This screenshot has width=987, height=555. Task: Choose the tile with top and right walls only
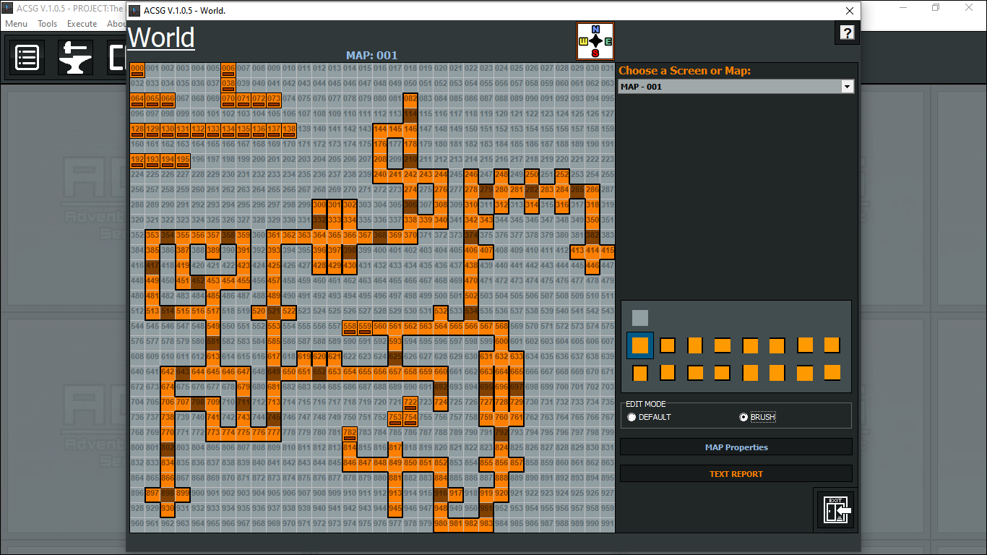coord(777,345)
